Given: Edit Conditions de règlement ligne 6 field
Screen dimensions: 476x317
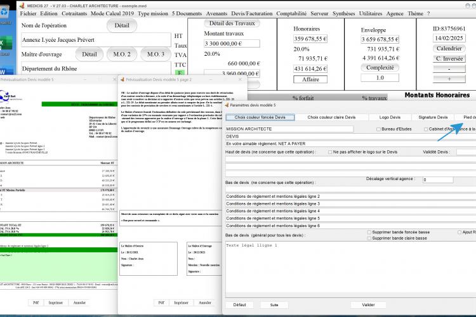Looking at the screenshot, I should (350, 226).
